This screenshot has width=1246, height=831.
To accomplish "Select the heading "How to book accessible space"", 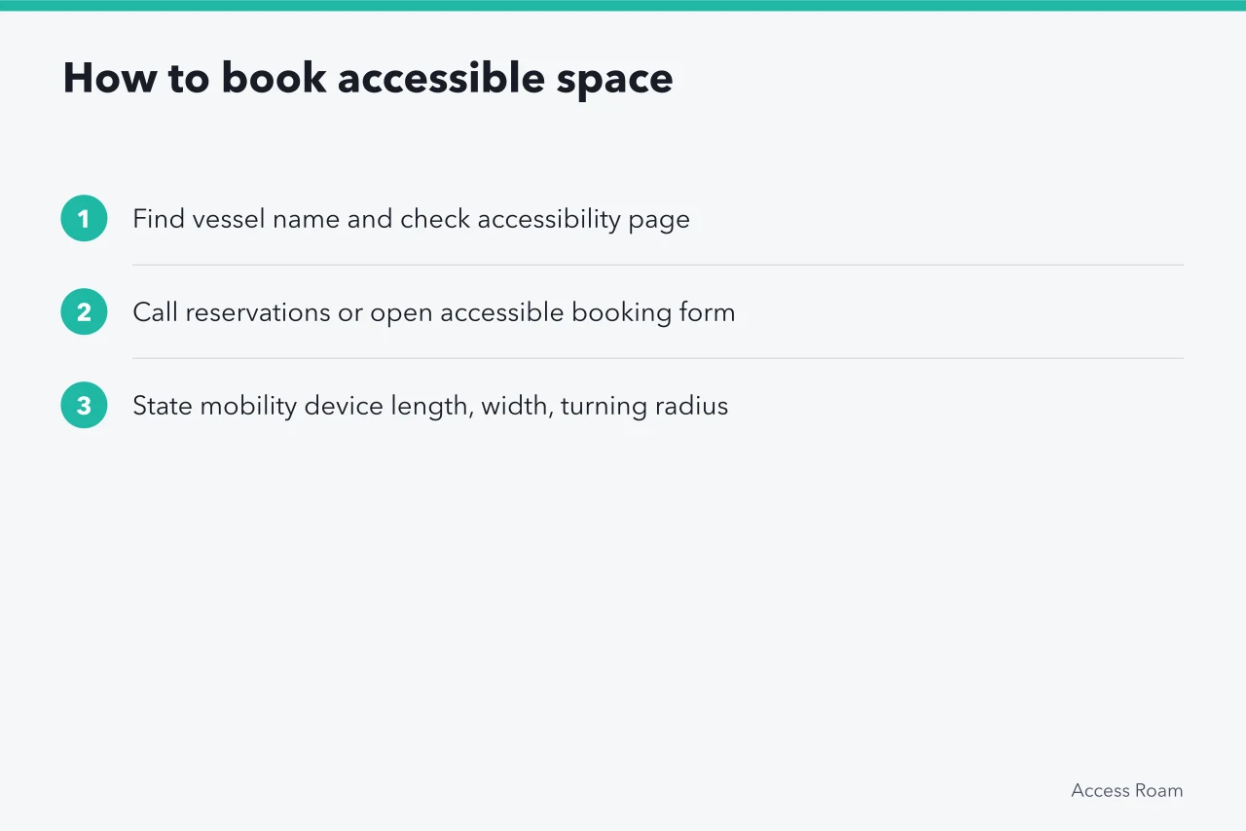I will [368, 78].
